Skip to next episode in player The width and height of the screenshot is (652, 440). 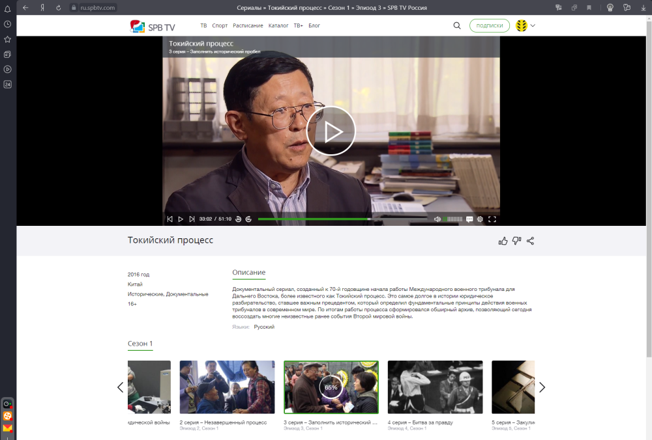tap(192, 219)
